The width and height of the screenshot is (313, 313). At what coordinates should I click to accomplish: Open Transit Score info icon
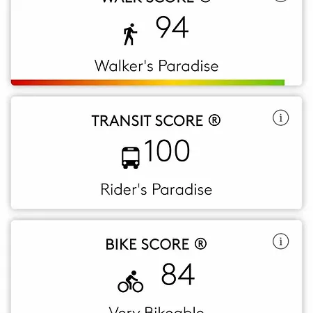[280, 118]
